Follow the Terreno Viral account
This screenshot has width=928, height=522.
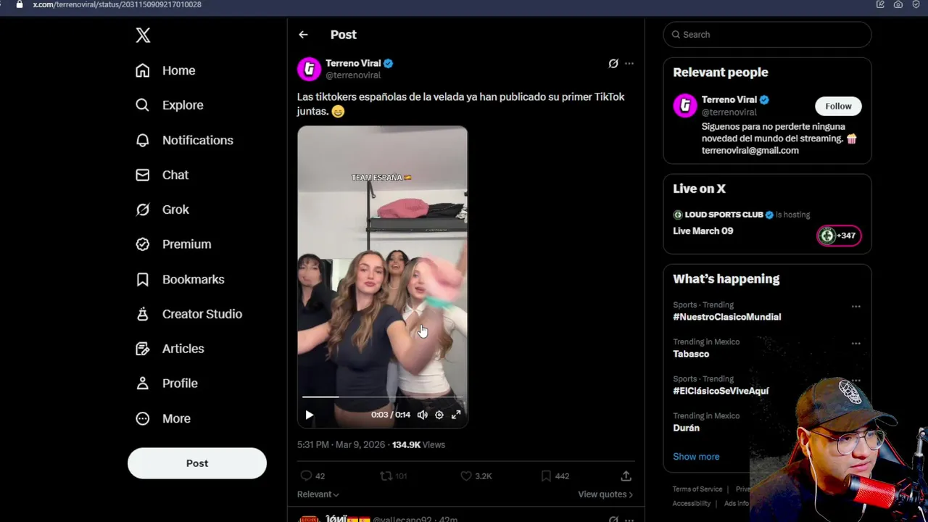[838, 106]
